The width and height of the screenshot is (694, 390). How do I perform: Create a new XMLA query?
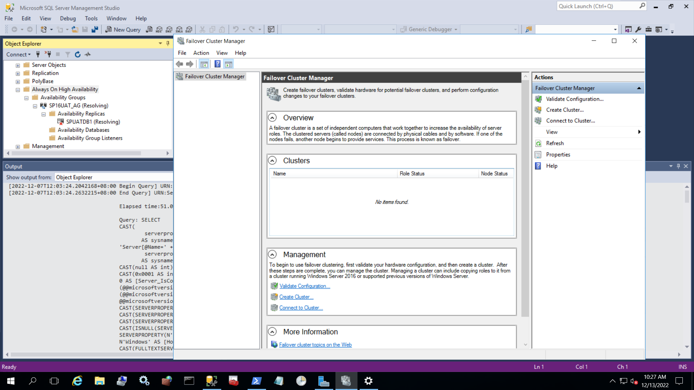pos(179,29)
